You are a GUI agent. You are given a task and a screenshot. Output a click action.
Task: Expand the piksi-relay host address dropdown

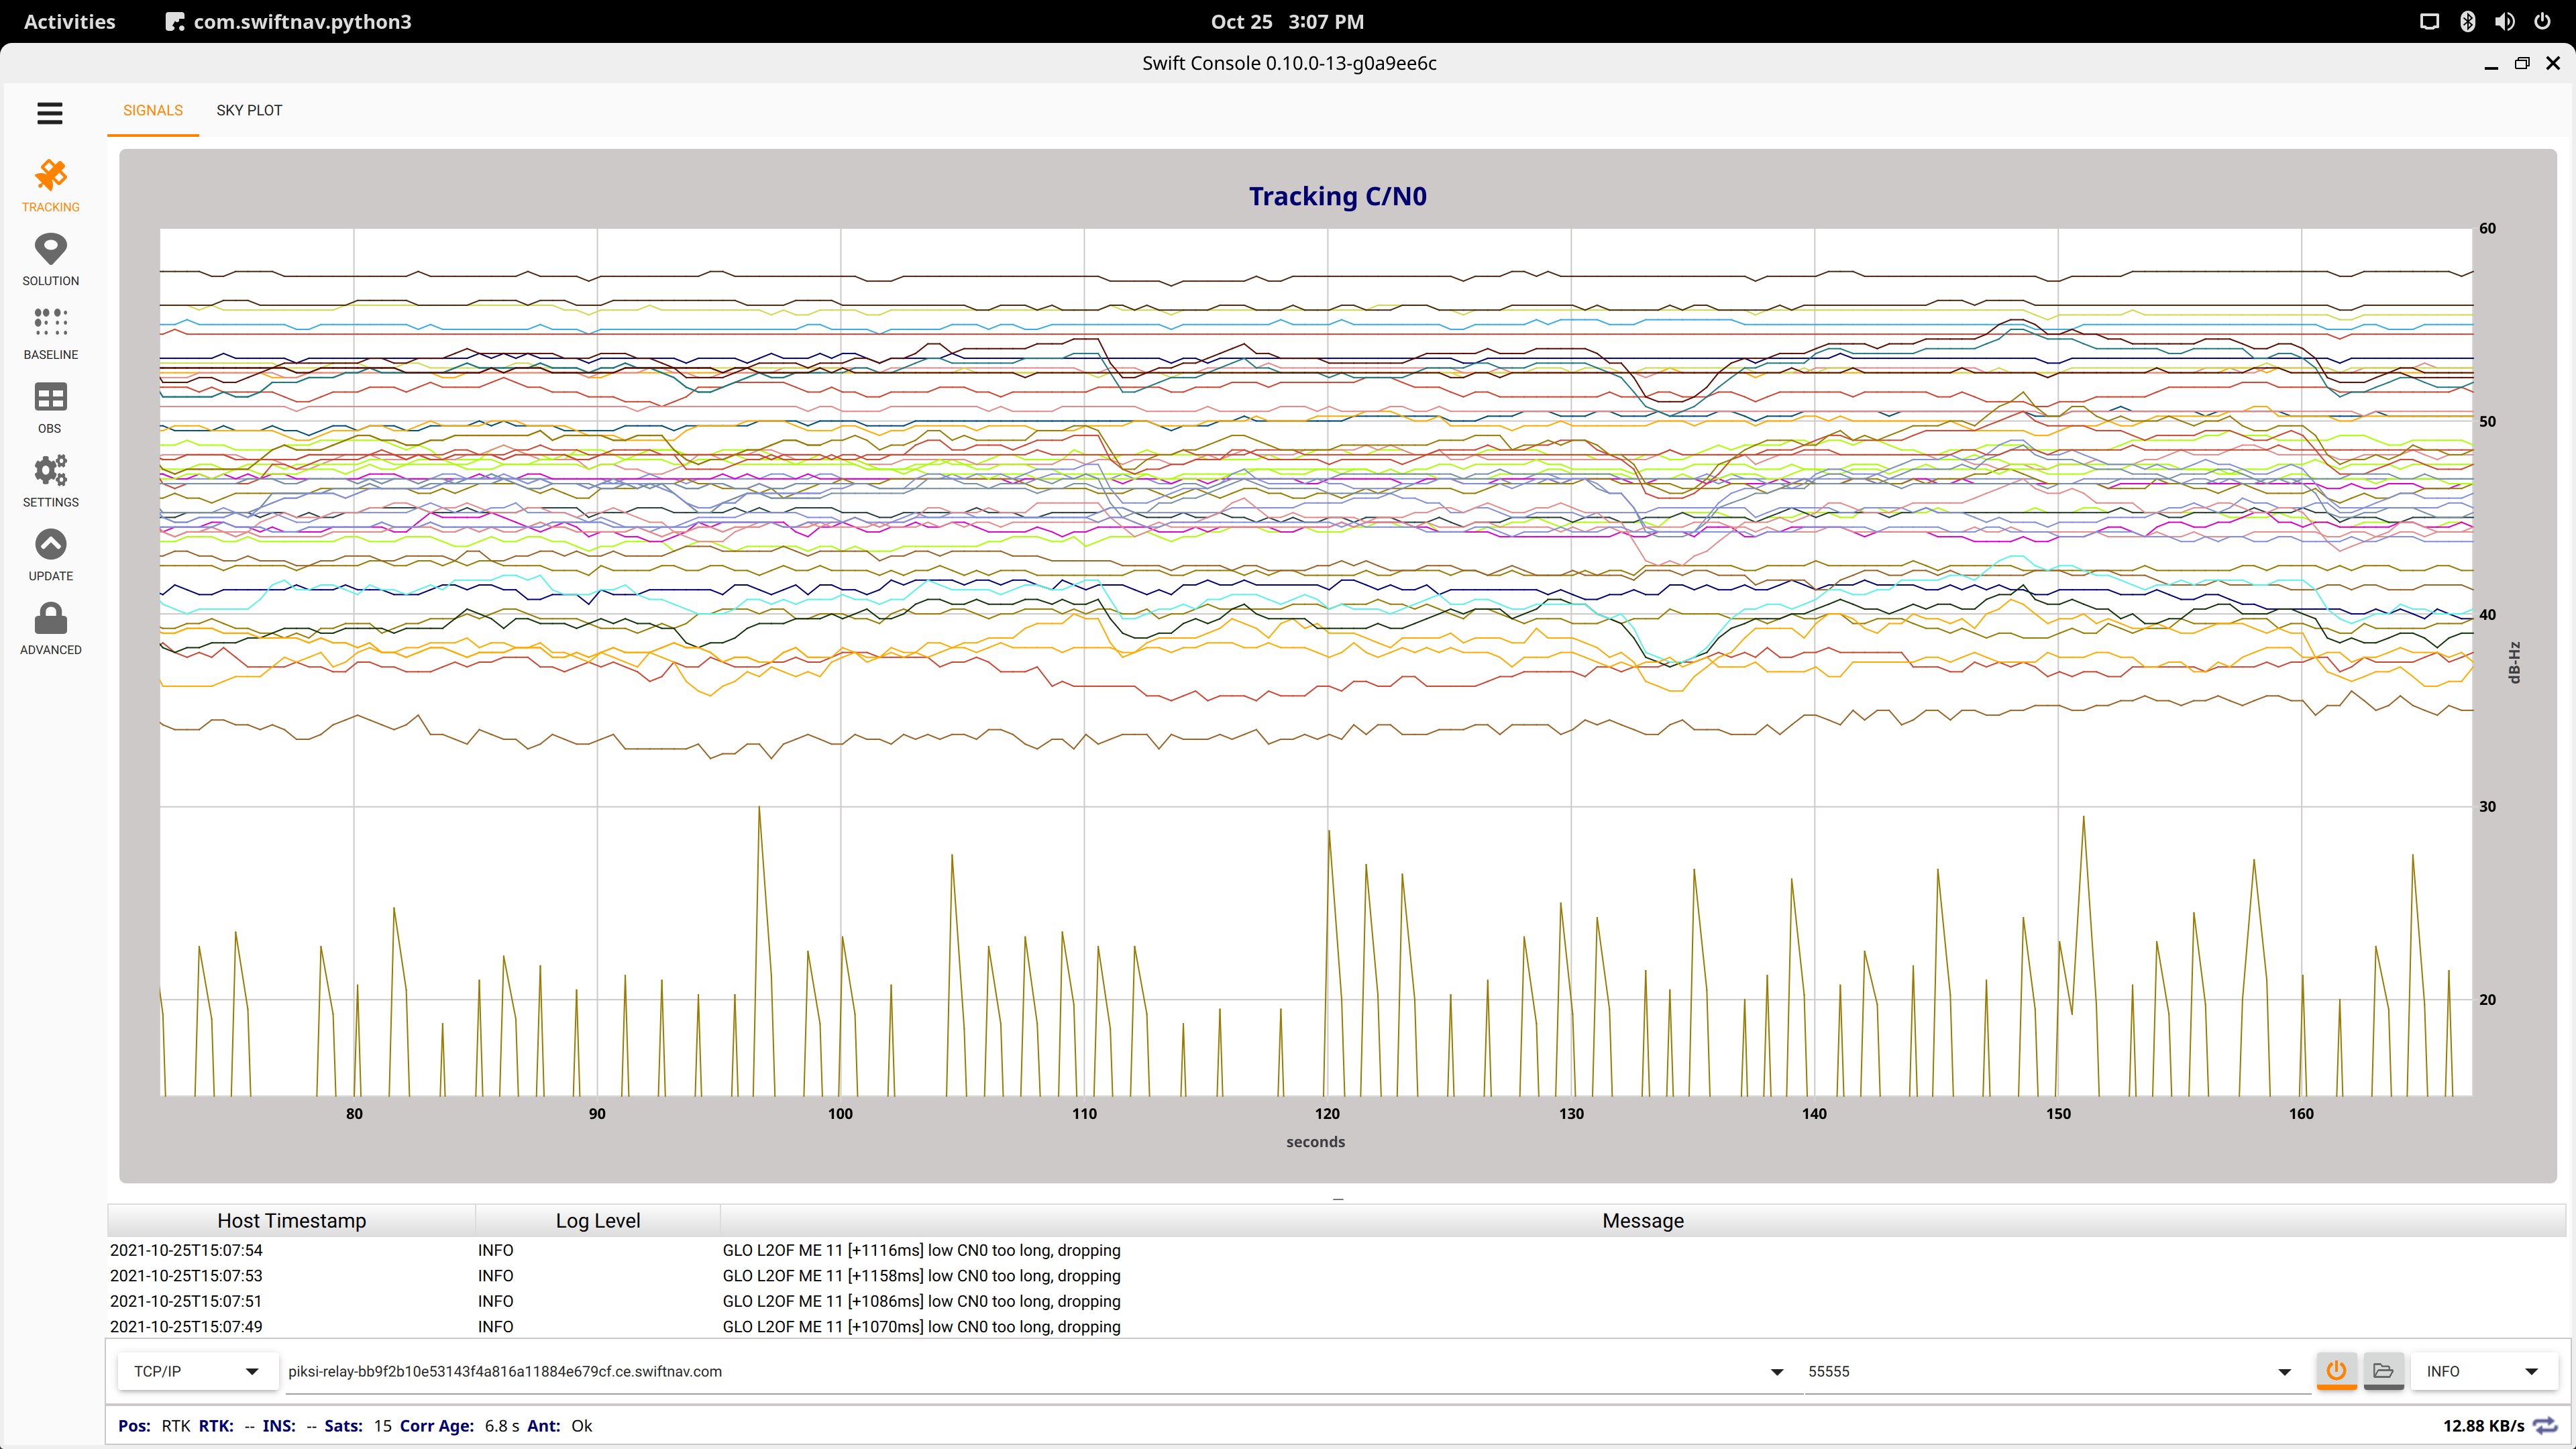[1777, 1371]
